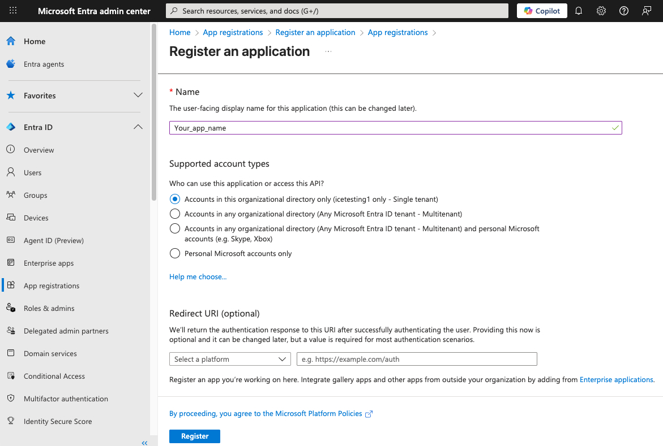The image size is (663, 446).
Task: Click the more options ellipsis beside title
Action: (328, 51)
